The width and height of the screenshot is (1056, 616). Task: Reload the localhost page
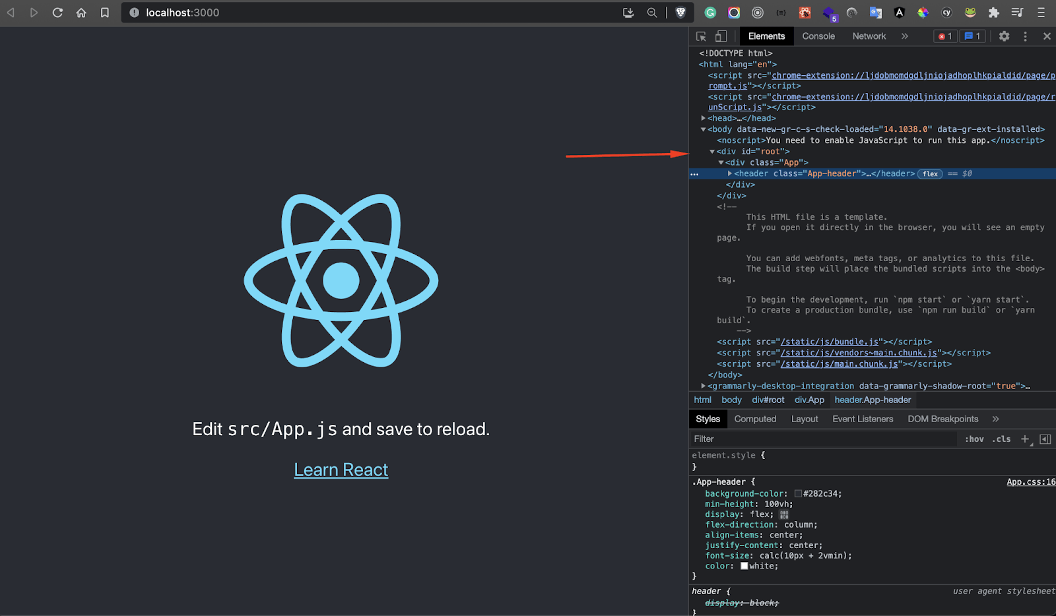pos(57,13)
